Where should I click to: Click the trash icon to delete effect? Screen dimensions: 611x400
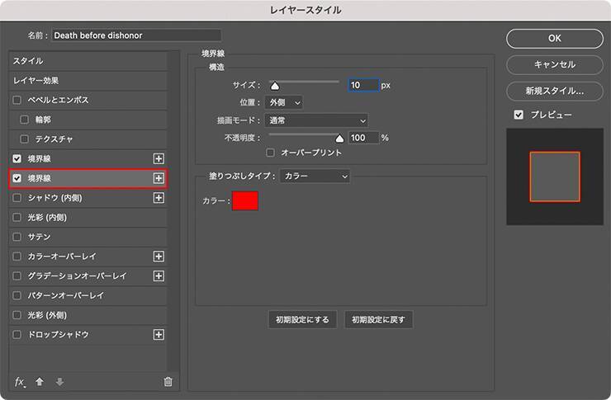pos(168,382)
